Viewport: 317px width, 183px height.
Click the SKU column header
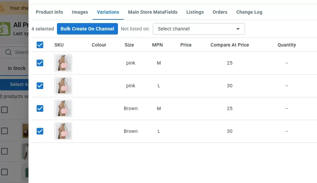tap(59, 45)
